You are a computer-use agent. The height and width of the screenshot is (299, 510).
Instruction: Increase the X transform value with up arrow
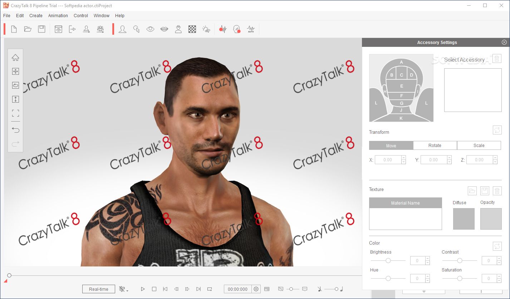pos(404,158)
